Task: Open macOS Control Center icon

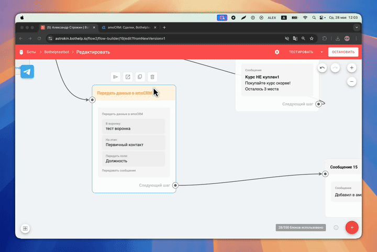Action: tap(322, 18)
